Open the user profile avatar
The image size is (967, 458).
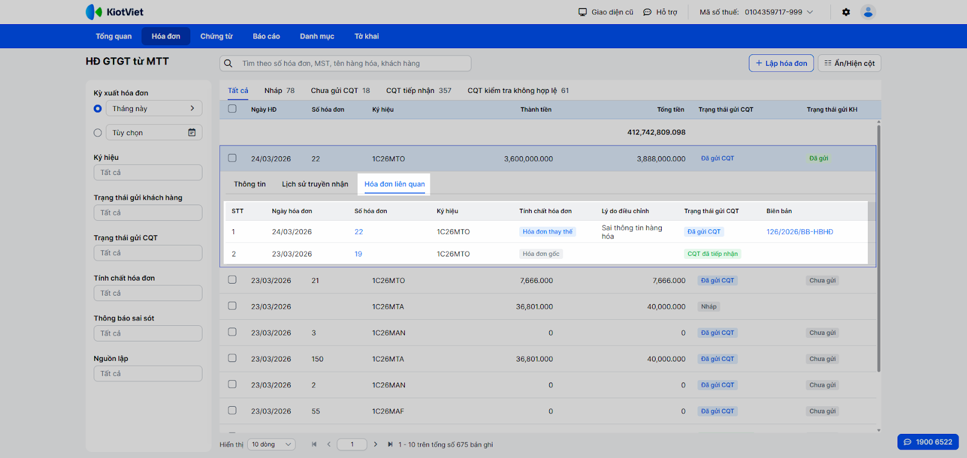click(868, 12)
